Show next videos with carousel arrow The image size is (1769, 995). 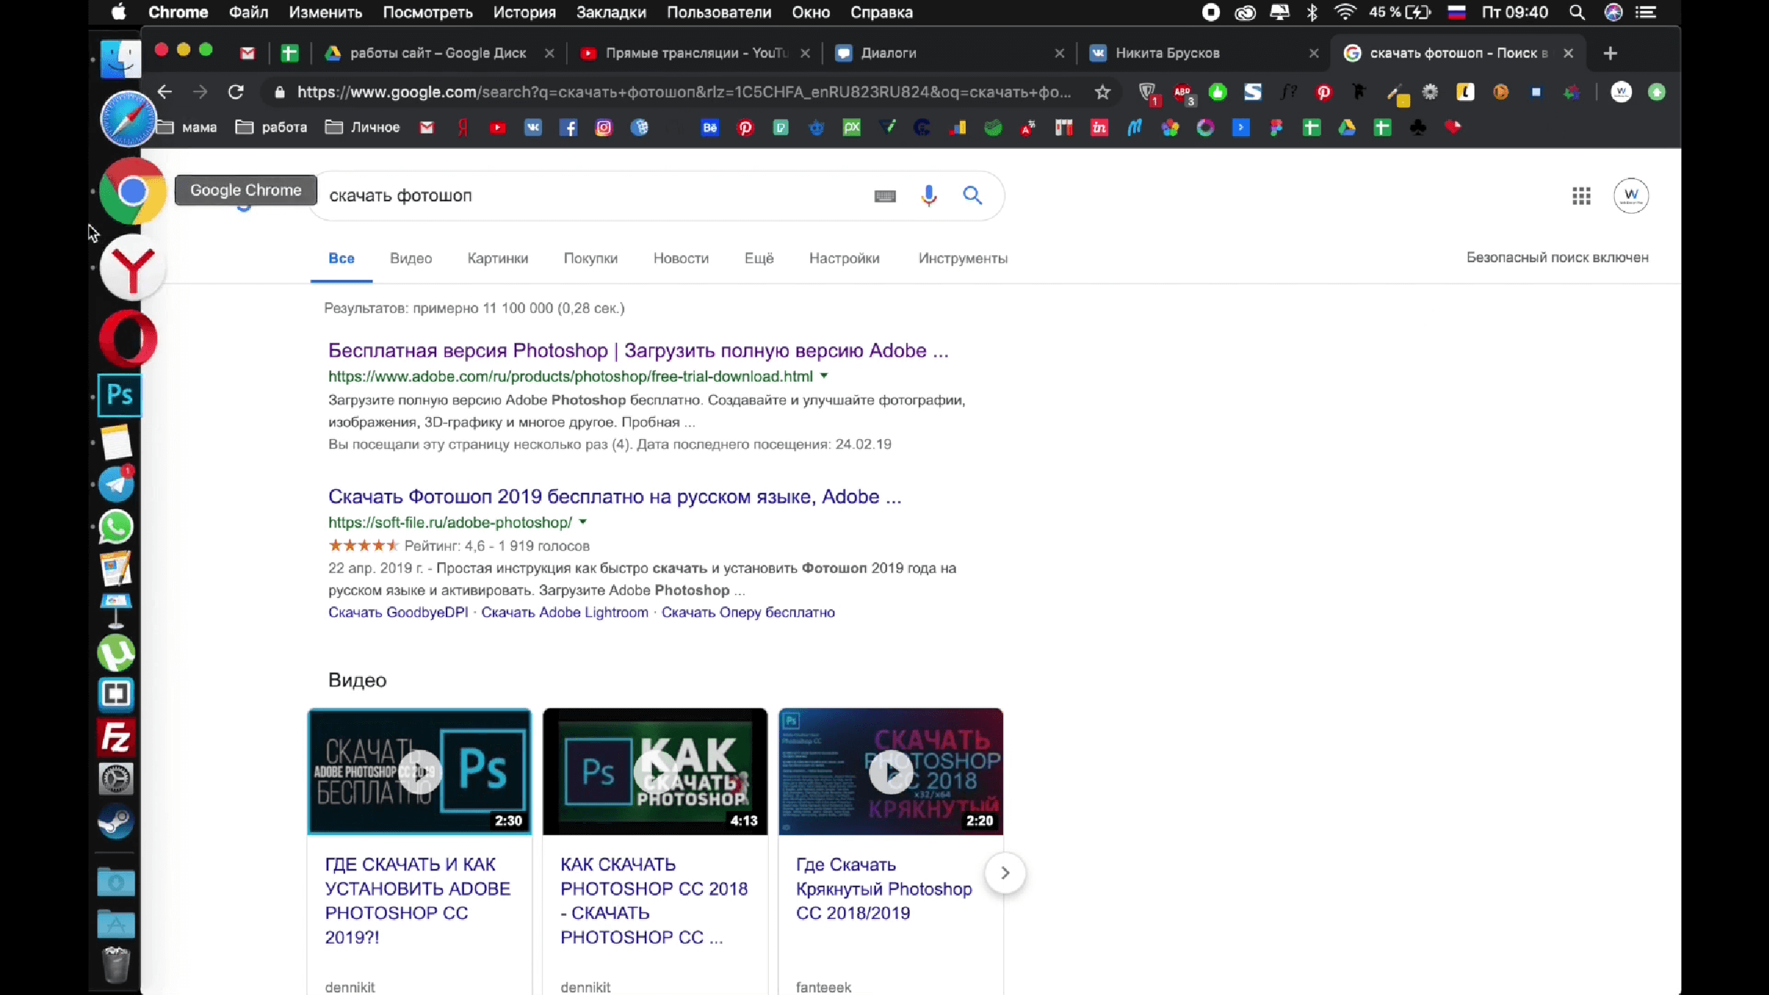tap(1005, 873)
